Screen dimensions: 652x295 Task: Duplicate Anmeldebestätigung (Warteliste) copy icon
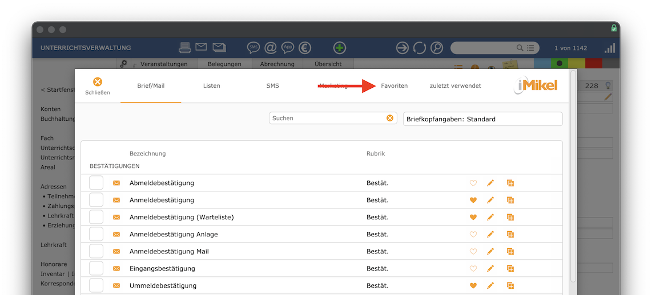click(x=510, y=217)
